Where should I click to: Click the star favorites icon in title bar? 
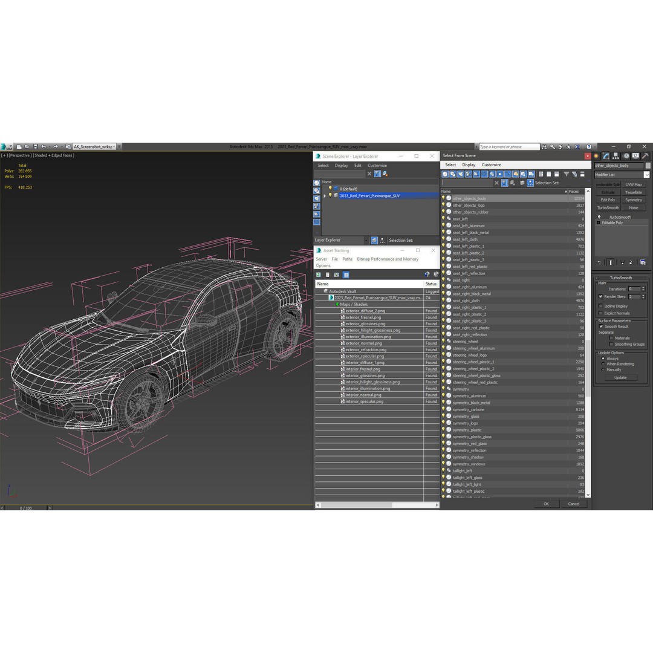[569, 146]
